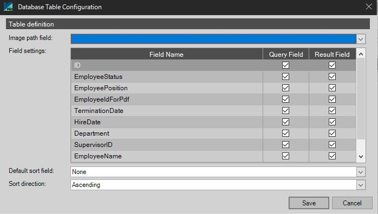Click the Sort direction label

[x=27, y=184]
